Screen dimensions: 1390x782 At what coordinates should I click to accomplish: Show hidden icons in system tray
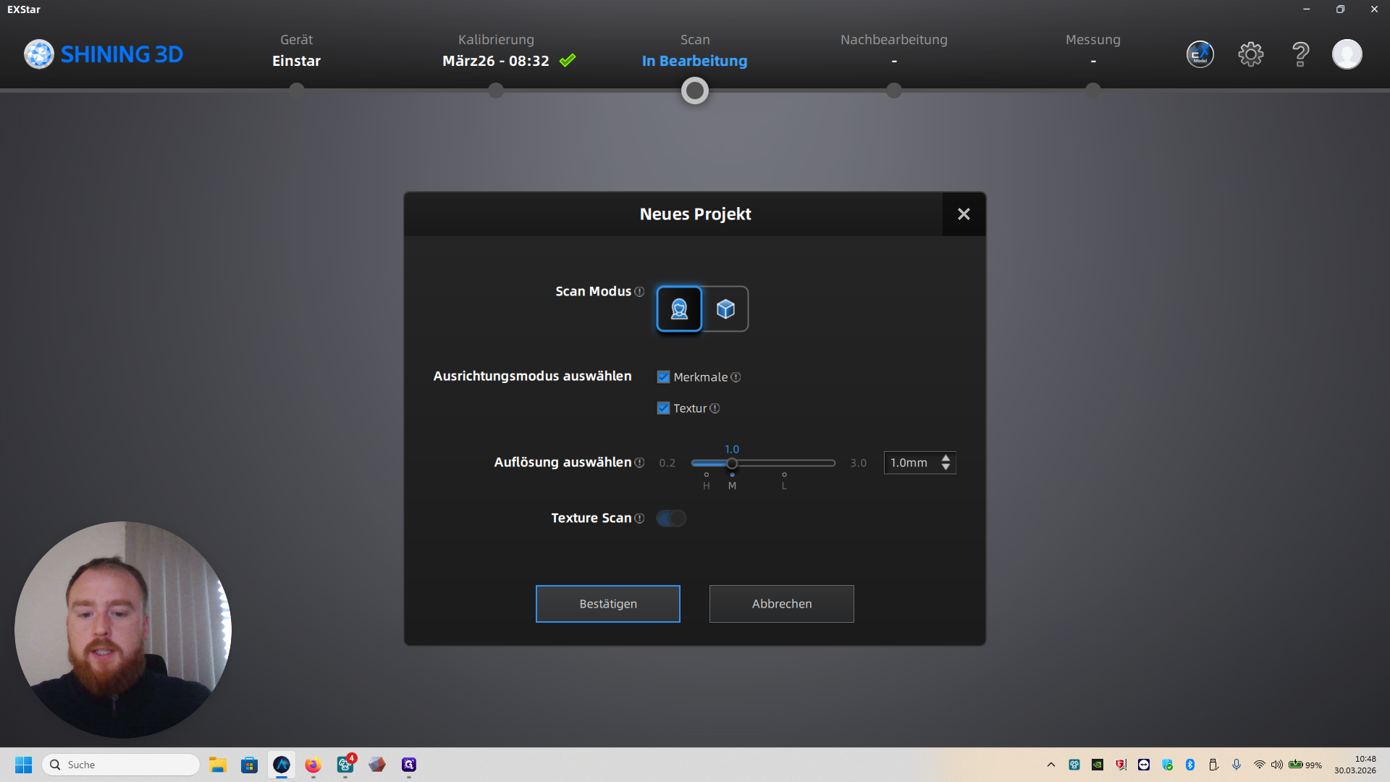1051,765
